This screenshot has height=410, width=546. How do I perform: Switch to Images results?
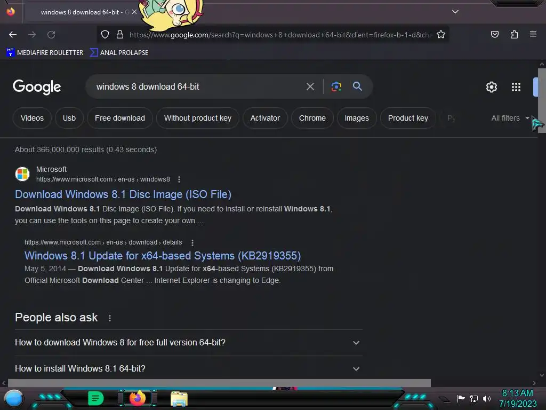click(x=357, y=118)
